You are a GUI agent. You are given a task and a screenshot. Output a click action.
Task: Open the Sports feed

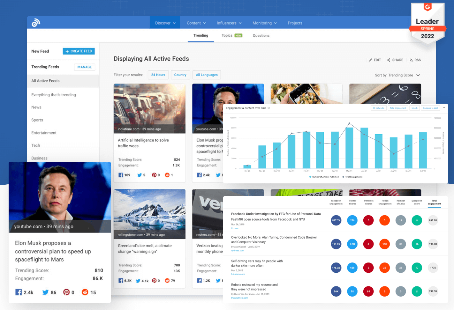[37, 120]
